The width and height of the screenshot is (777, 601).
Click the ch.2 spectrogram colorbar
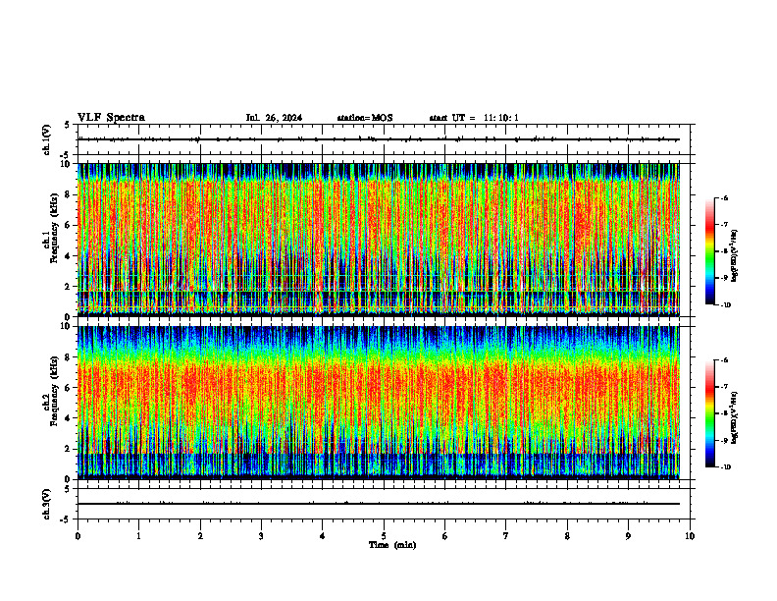tap(709, 413)
